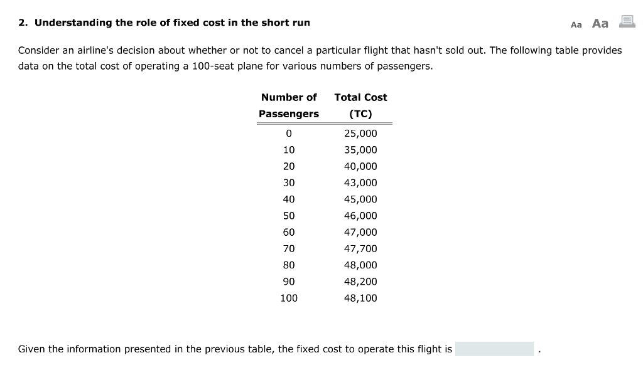Select the smaller font option labeled Aa
The image size is (643, 385).
576,25
